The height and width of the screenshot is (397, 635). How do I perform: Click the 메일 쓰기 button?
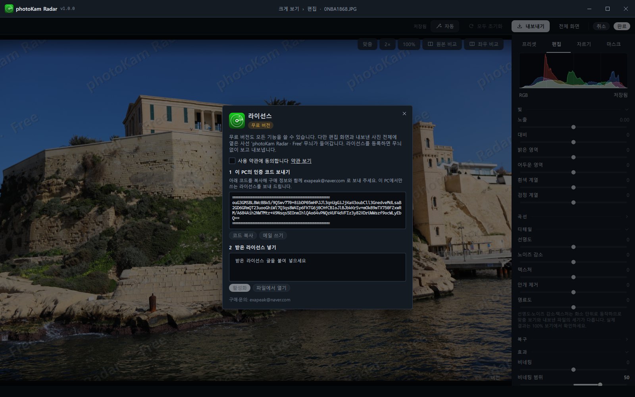[x=273, y=235]
